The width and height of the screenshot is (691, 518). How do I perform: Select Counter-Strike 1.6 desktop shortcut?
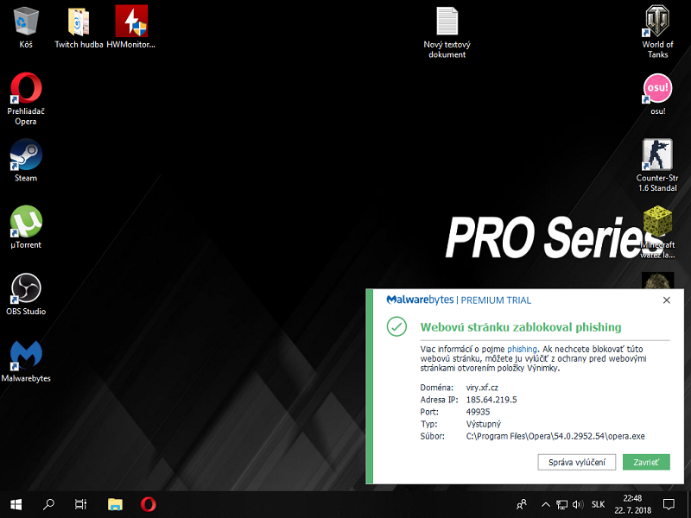click(x=657, y=165)
